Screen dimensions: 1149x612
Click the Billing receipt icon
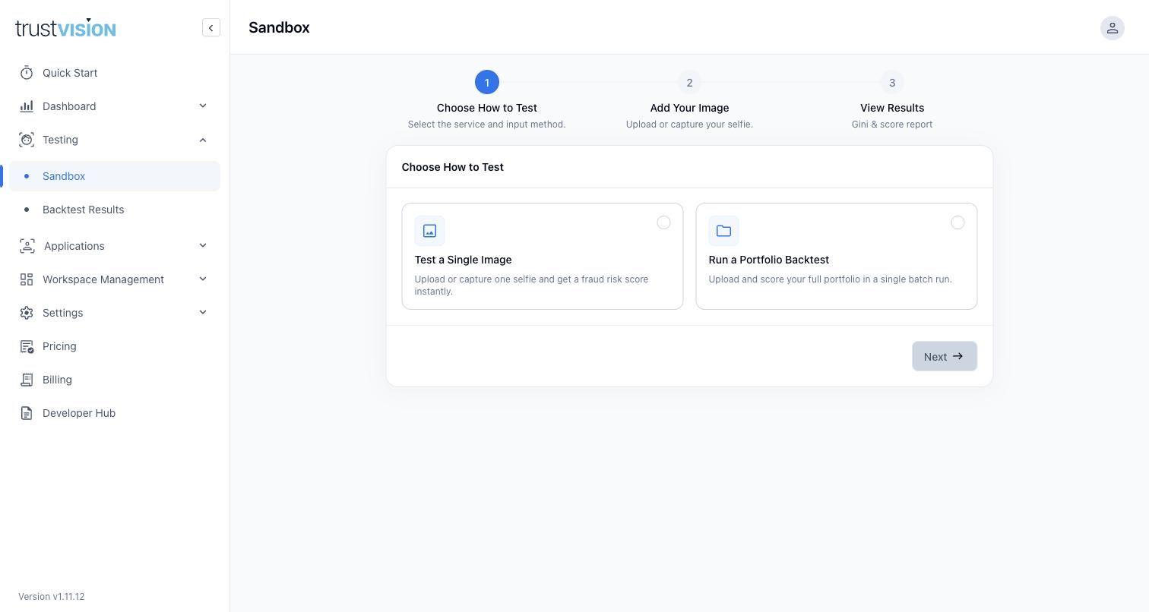click(x=27, y=380)
